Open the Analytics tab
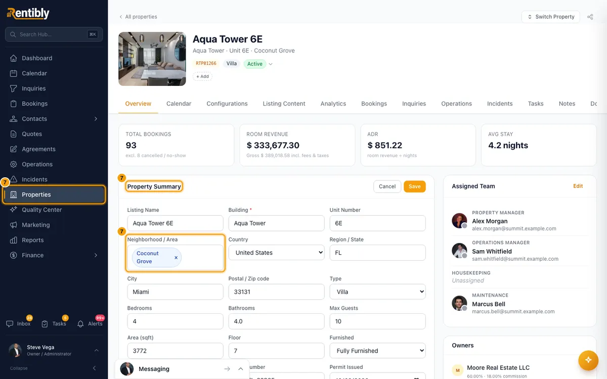The height and width of the screenshot is (379, 607). [333, 104]
